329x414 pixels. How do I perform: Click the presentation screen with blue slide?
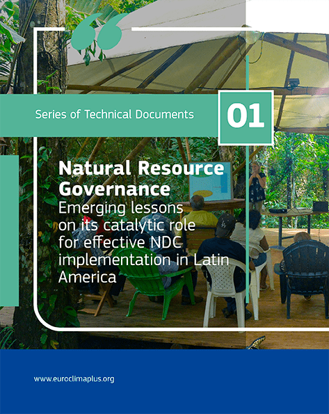tap(211, 181)
